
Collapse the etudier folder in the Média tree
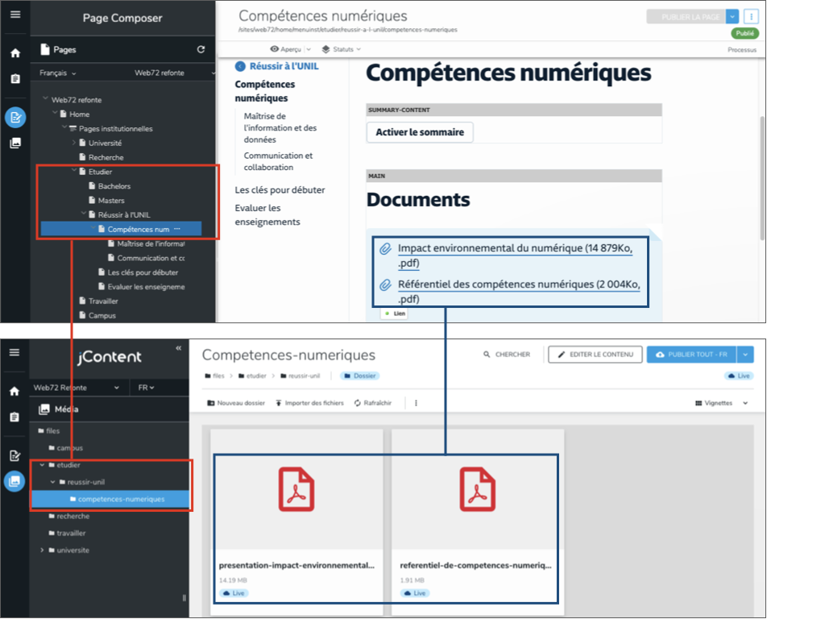pyautogui.click(x=42, y=465)
